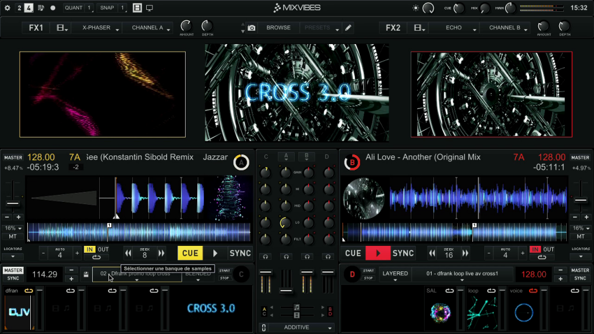Click the audio crossfader music-note handle
The width and height of the screenshot is (594, 334).
point(296,307)
